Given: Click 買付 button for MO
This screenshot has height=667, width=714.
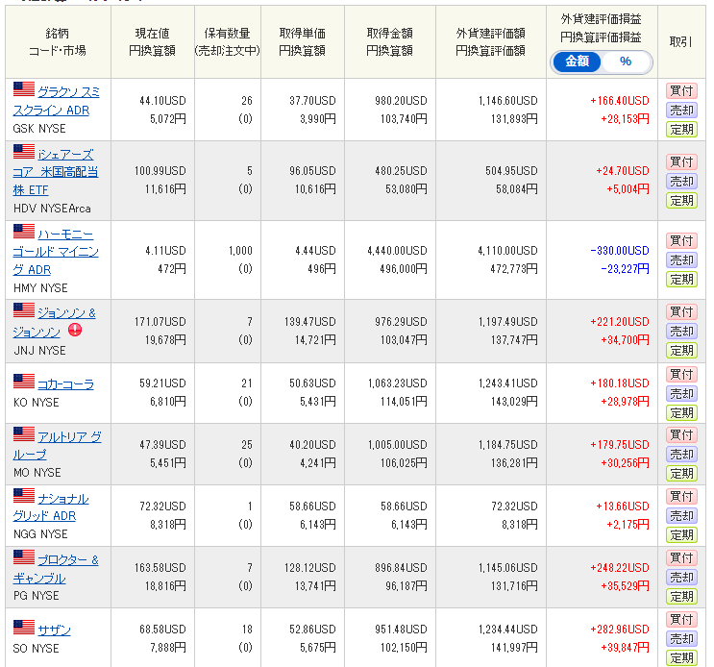Looking at the screenshot, I should click(681, 434).
